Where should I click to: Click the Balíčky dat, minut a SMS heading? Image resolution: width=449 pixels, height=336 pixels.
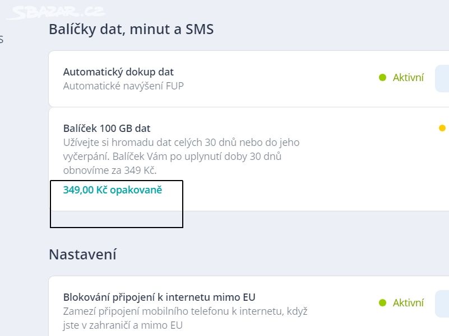click(131, 29)
